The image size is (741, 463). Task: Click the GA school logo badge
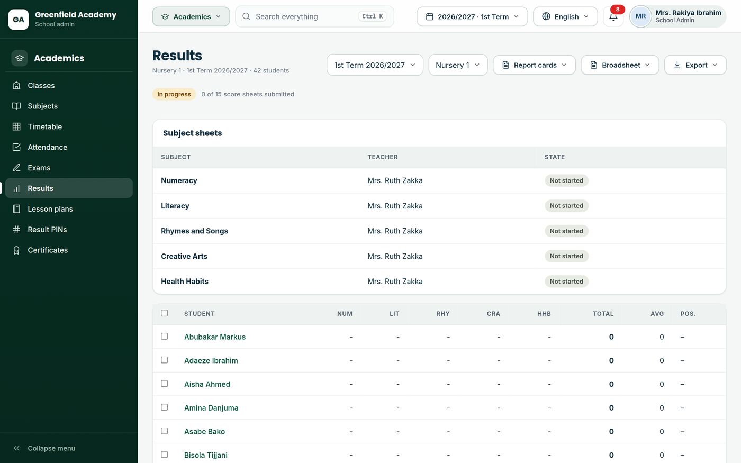pos(19,19)
